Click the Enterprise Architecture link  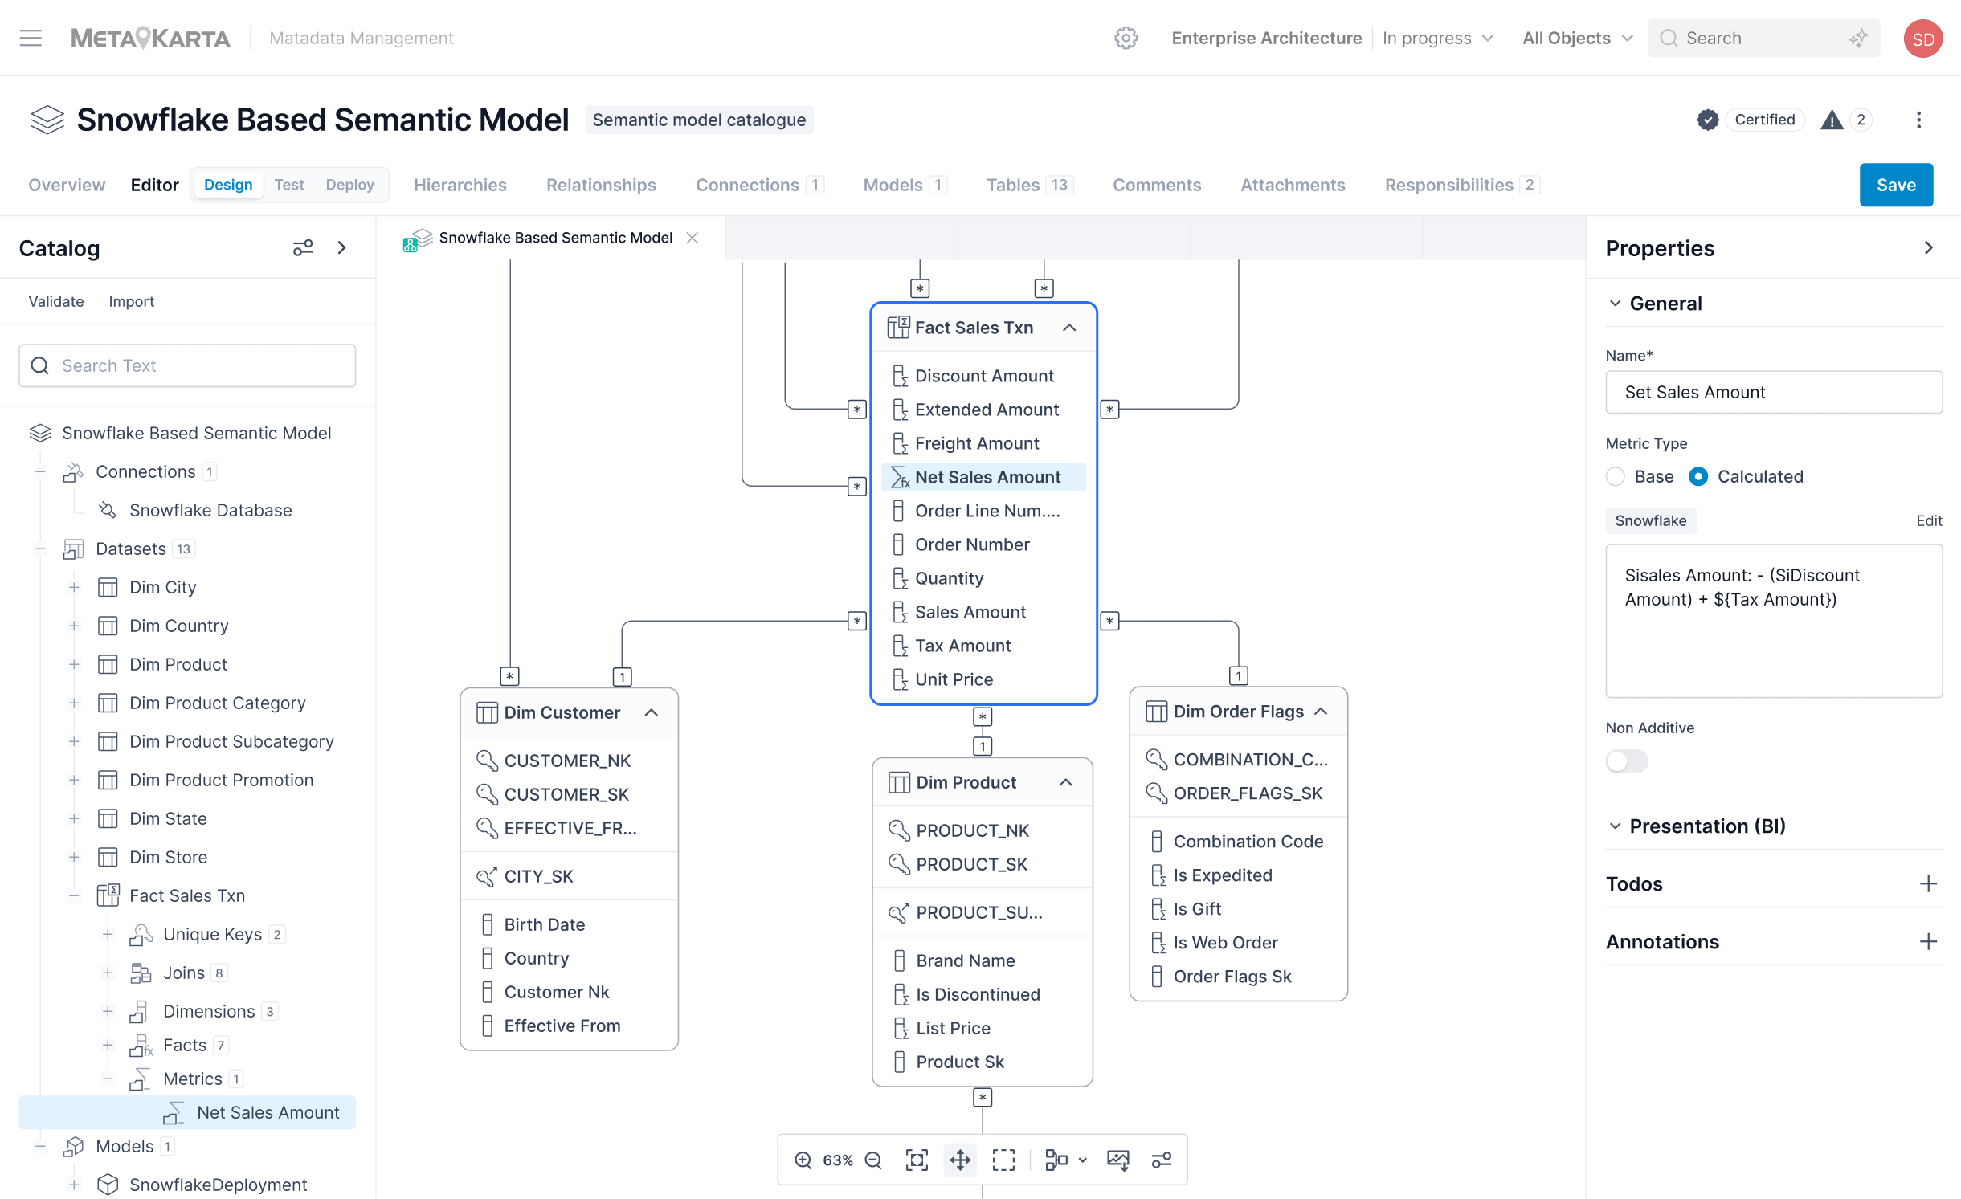click(x=1267, y=38)
